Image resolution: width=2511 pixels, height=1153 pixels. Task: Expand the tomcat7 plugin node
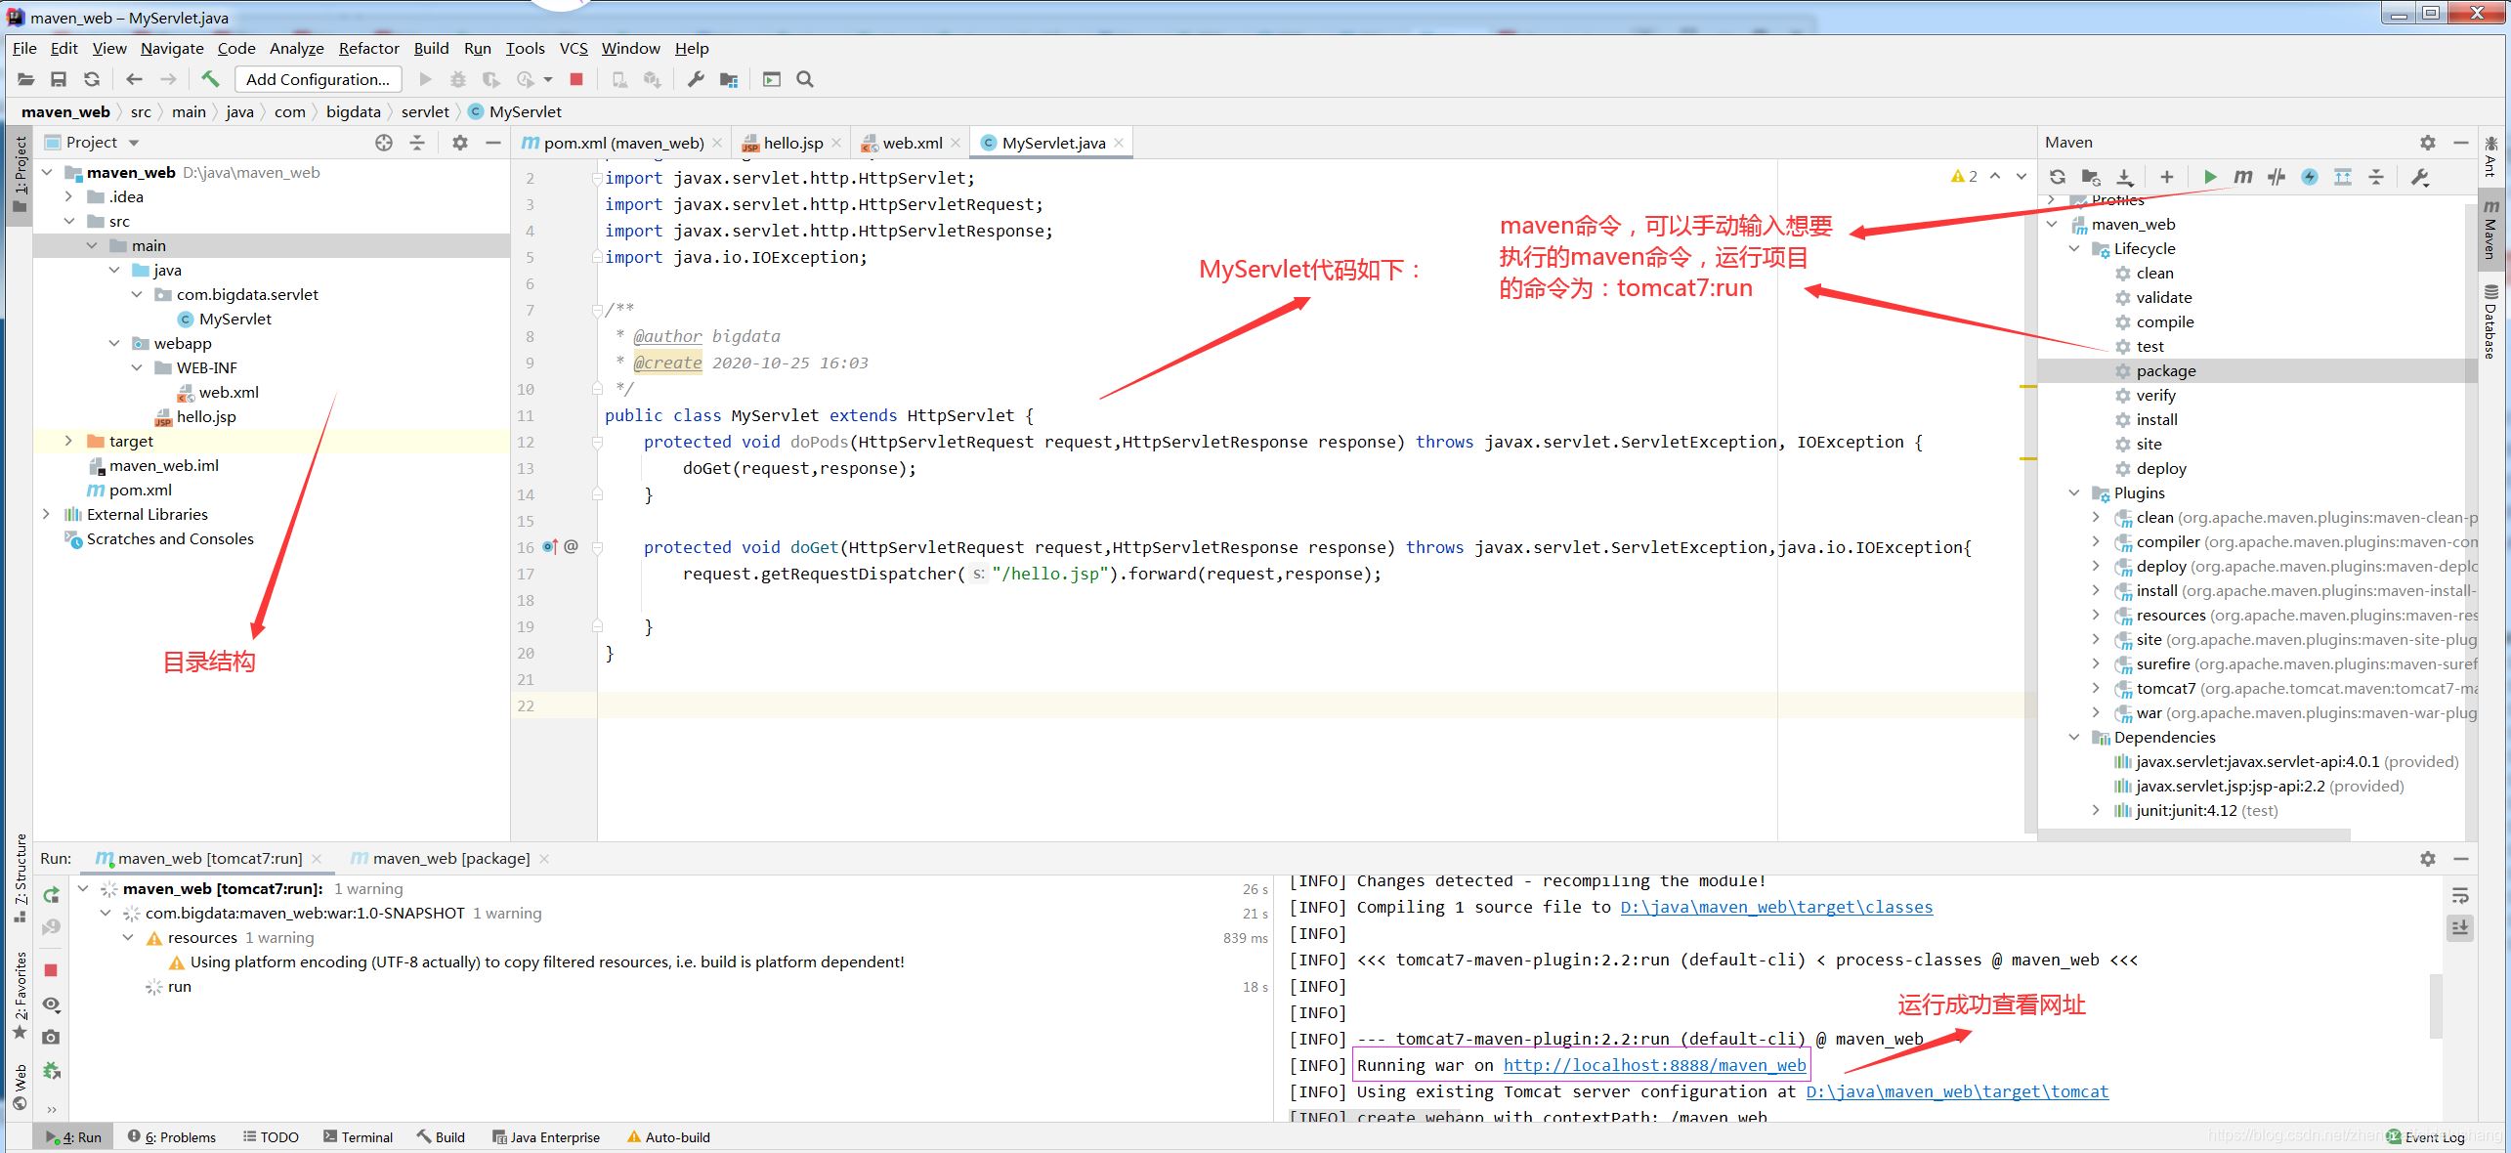2096,688
